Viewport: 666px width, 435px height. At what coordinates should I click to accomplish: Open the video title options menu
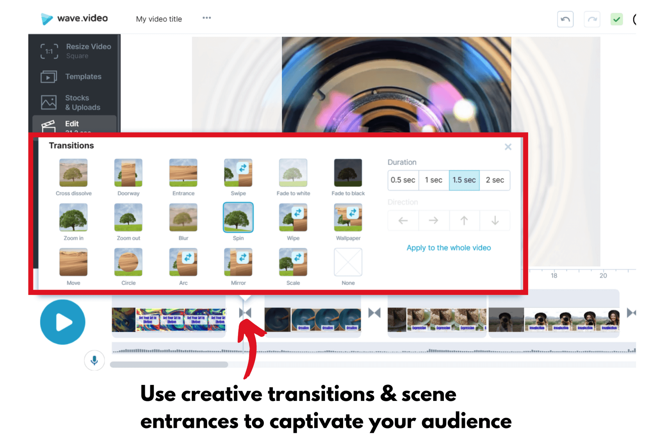[207, 18]
